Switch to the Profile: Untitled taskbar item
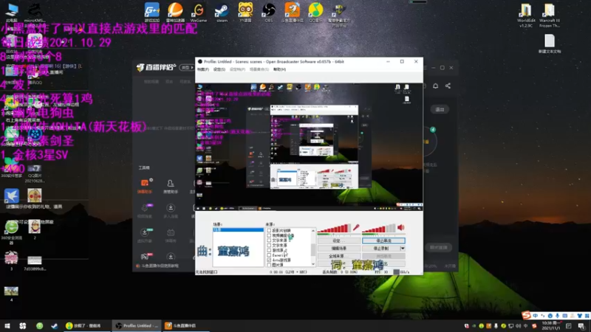This screenshot has height=332, width=591. (x=137, y=325)
